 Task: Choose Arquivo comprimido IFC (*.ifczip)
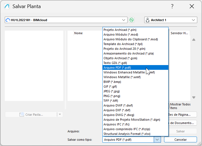point(135,129)
